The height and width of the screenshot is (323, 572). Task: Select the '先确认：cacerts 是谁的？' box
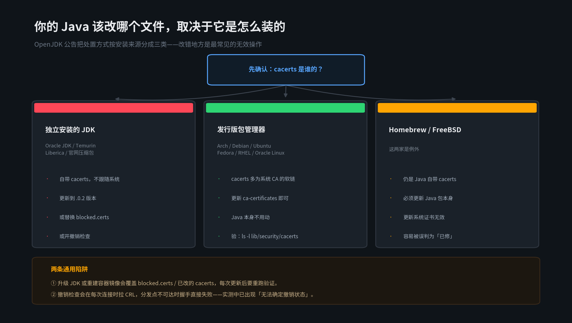[286, 70]
